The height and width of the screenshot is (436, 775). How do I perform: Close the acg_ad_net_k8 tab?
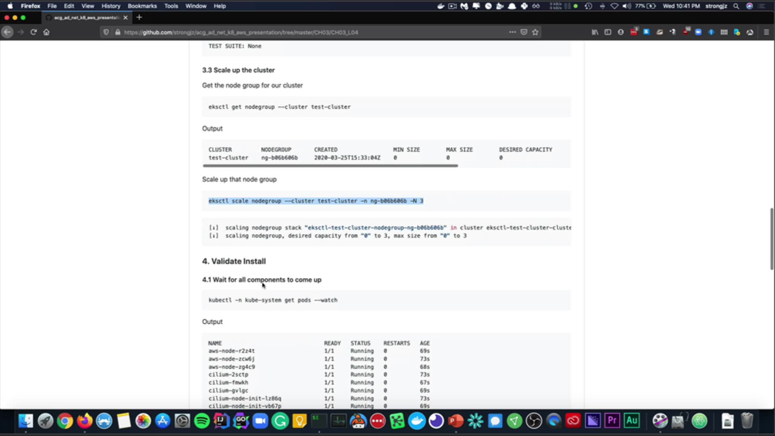(x=126, y=18)
